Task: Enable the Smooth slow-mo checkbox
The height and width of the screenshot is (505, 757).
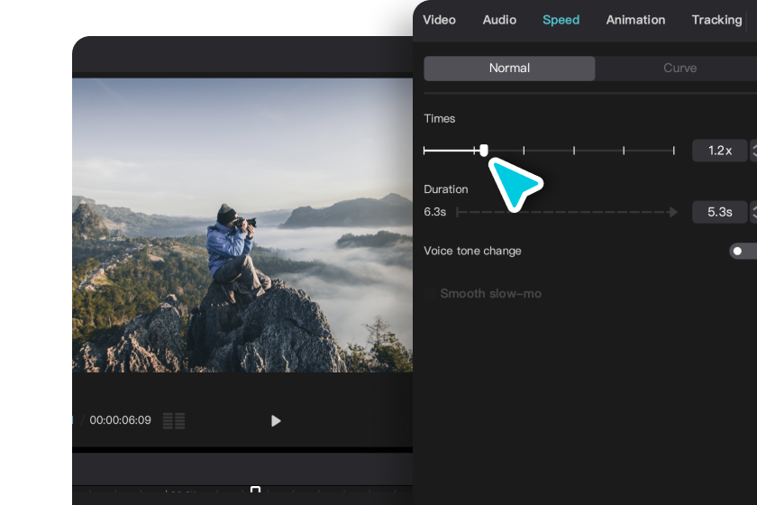Action: 429,294
